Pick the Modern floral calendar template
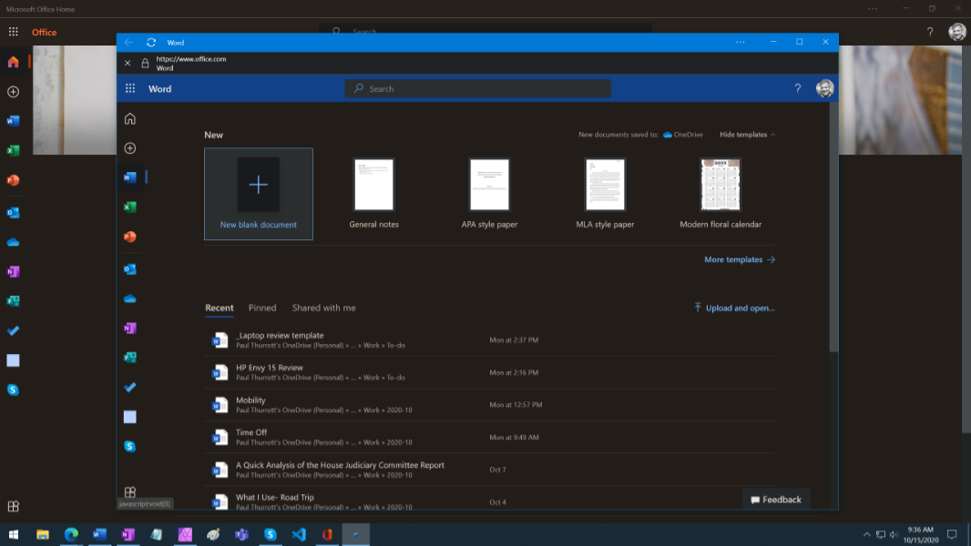The width and height of the screenshot is (971, 546). pyautogui.click(x=721, y=194)
